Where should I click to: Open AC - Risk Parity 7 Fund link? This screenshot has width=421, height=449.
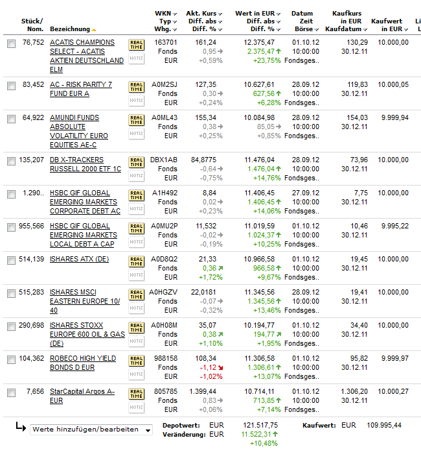81,89
